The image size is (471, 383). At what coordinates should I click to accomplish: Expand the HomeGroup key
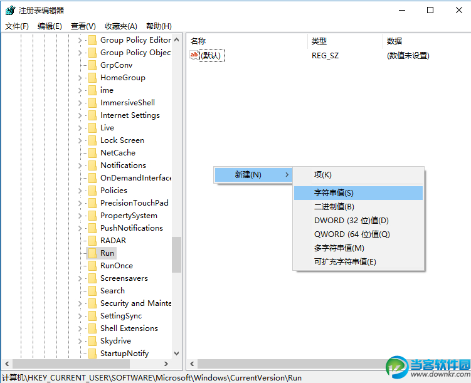(80, 78)
